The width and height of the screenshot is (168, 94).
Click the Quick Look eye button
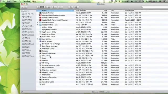point(71,7)
